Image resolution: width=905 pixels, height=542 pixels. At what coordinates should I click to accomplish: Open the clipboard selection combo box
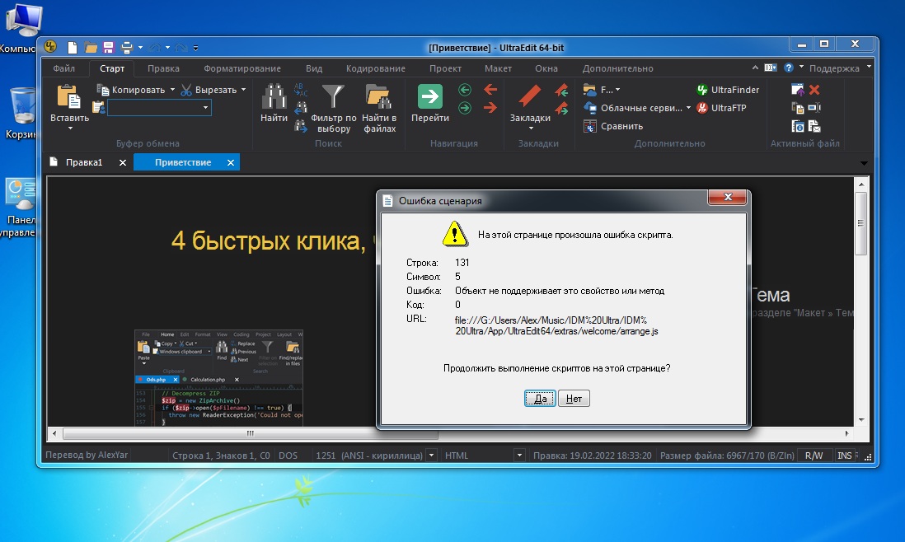tap(159, 108)
